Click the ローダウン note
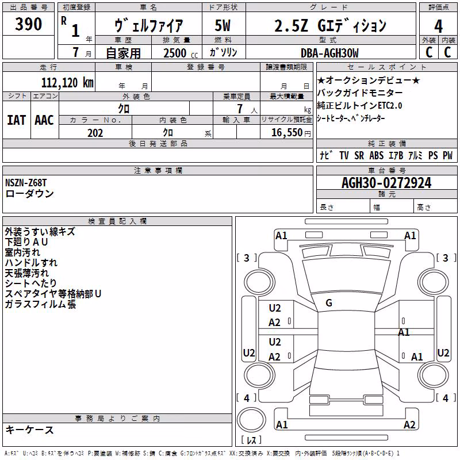460x460 pixels. (30, 194)
